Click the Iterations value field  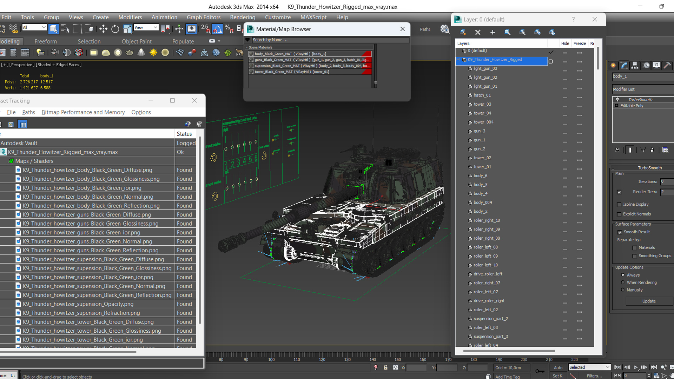point(667,182)
